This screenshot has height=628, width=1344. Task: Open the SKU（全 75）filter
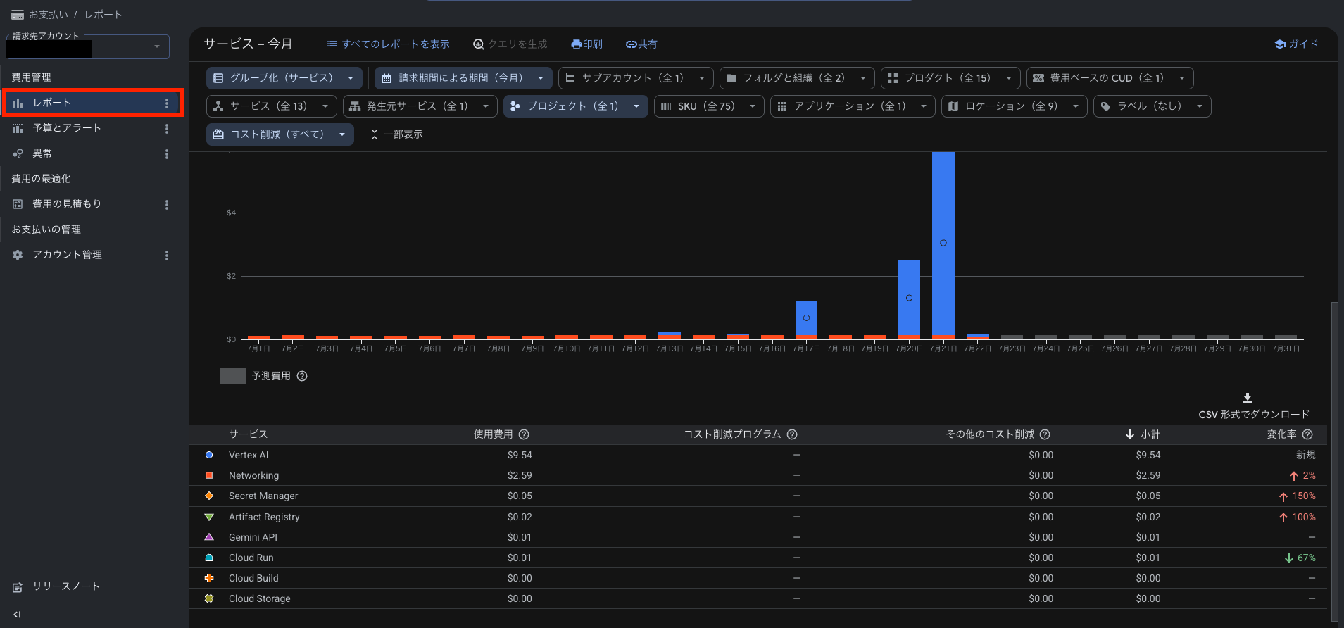click(x=709, y=106)
